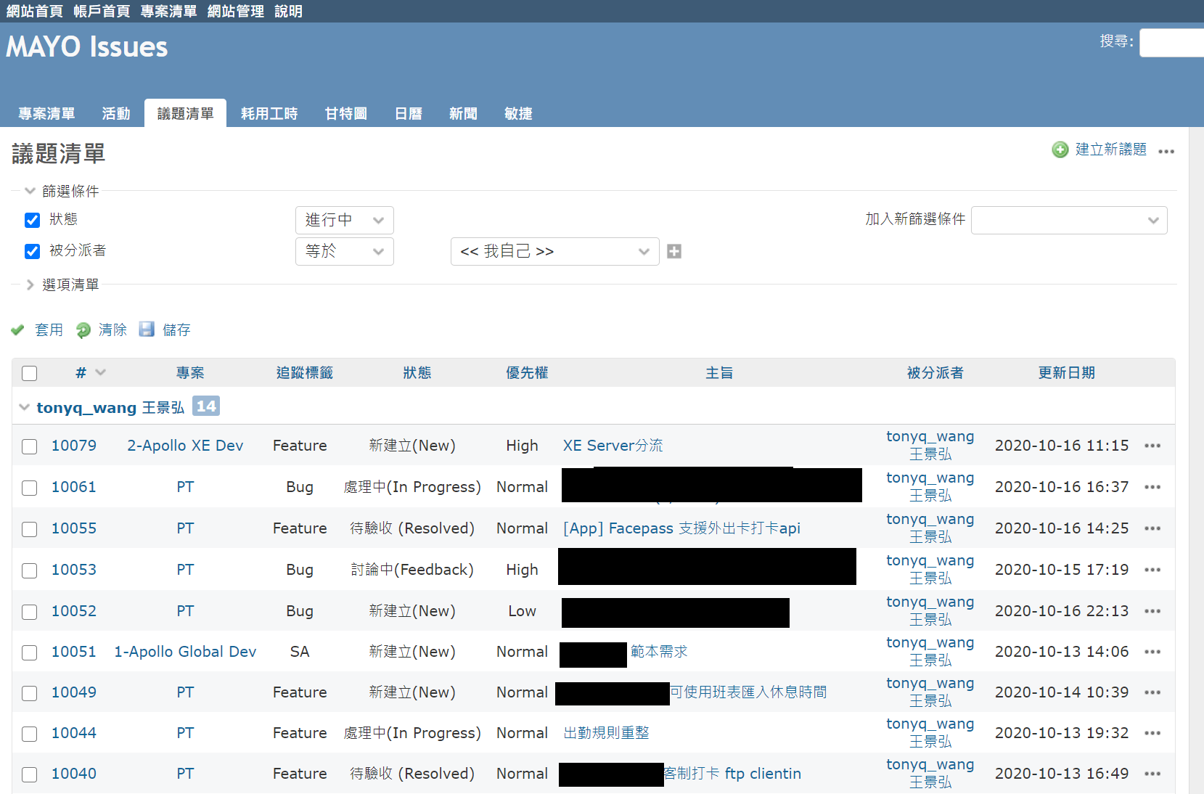The image size is (1204, 794).
Task: Collapse the tonyq_wang issue group
Action: click(x=25, y=407)
